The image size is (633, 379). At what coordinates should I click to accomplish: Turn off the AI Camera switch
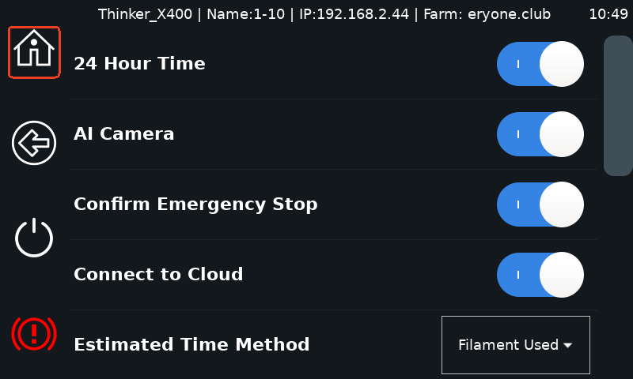tap(540, 134)
